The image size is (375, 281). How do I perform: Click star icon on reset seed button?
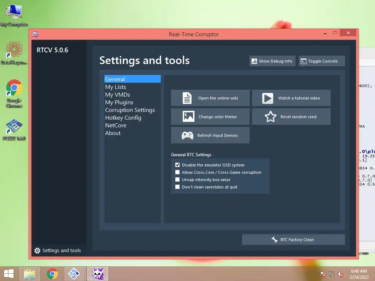click(x=271, y=117)
